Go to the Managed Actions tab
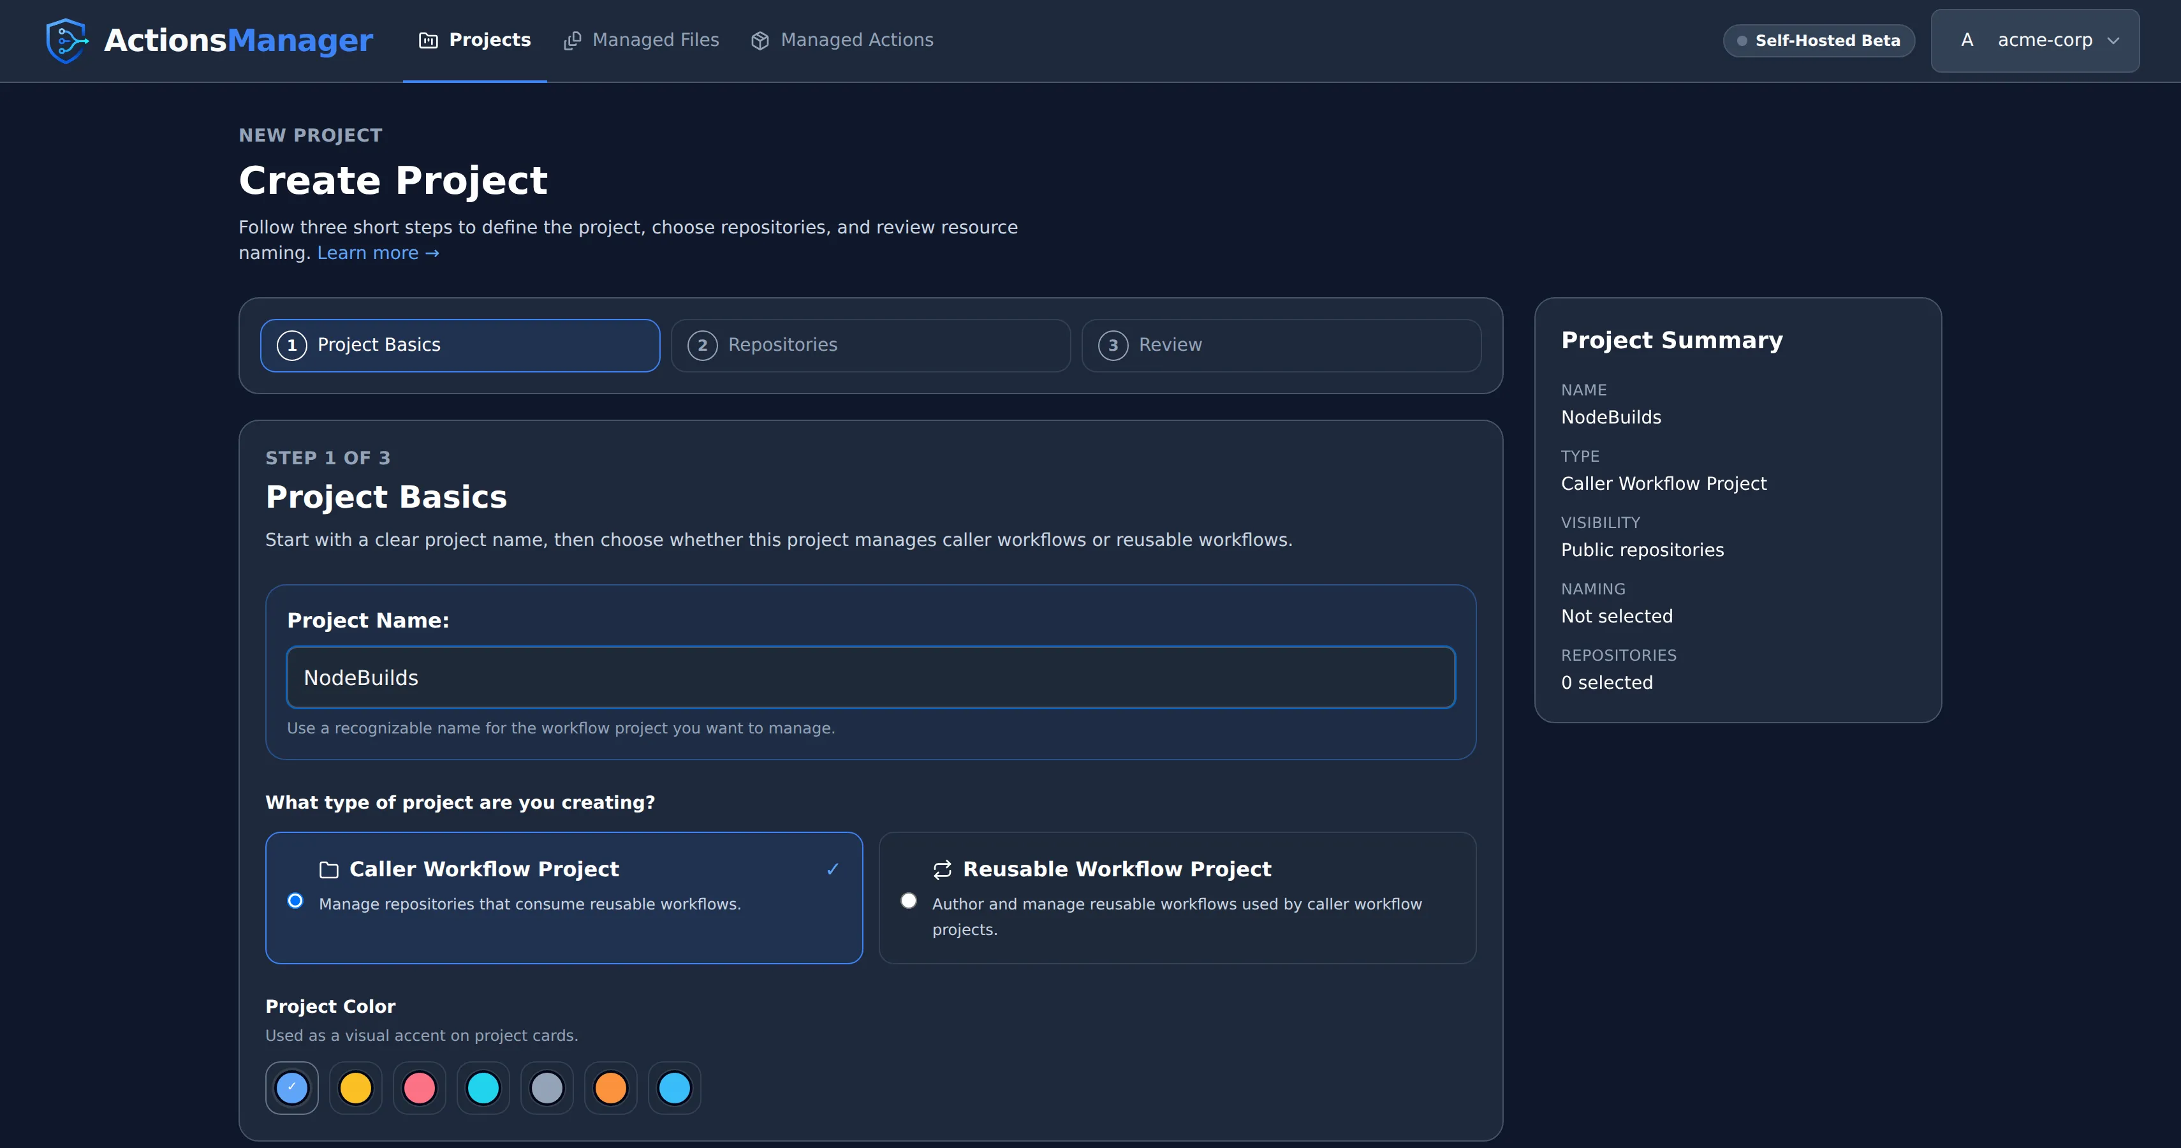The image size is (2181, 1148). pyautogui.click(x=842, y=41)
